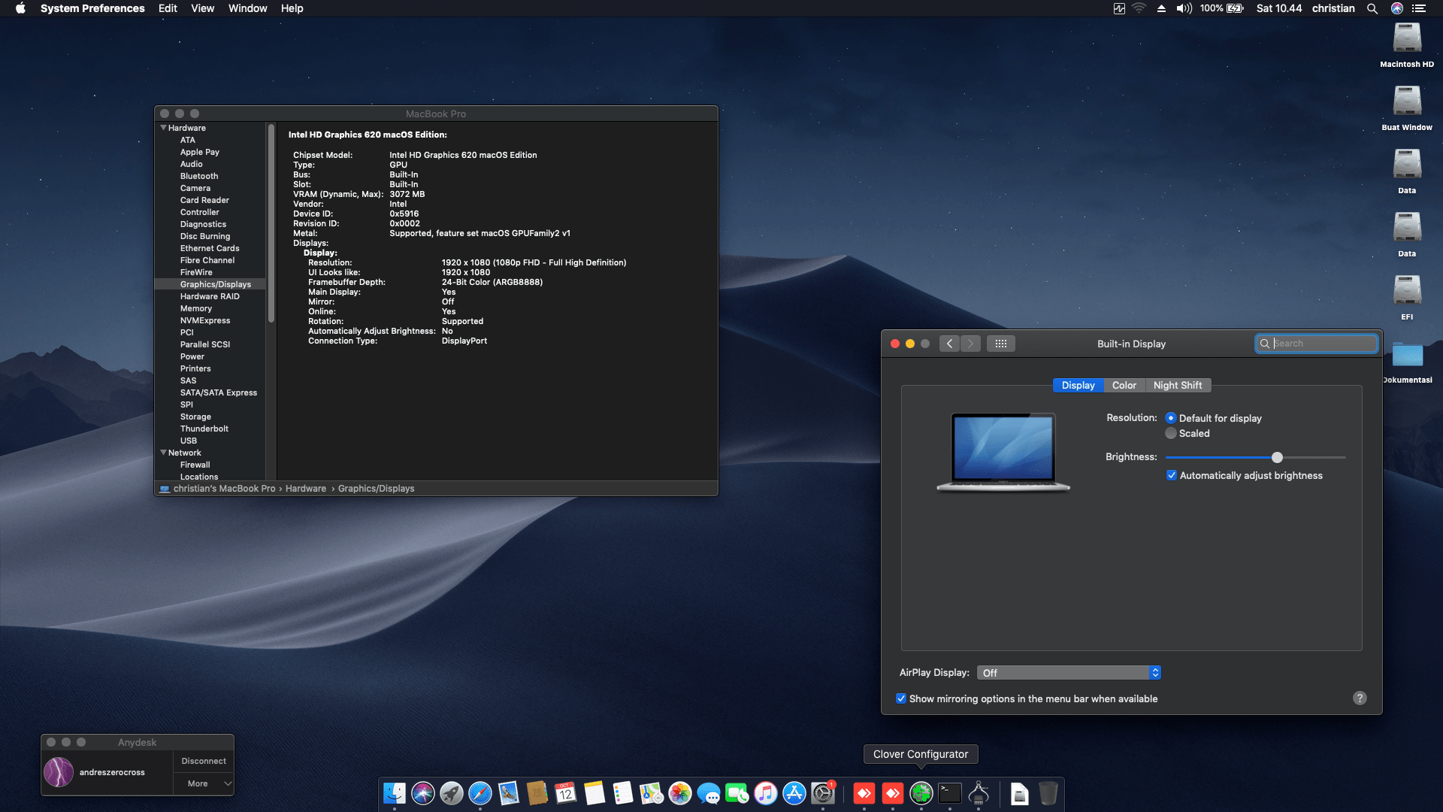Launch the Terminal from the Dock
The height and width of the screenshot is (812, 1443).
click(x=949, y=793)
